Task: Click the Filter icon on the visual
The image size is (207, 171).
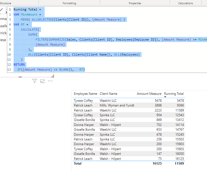Action: [35, 81]
